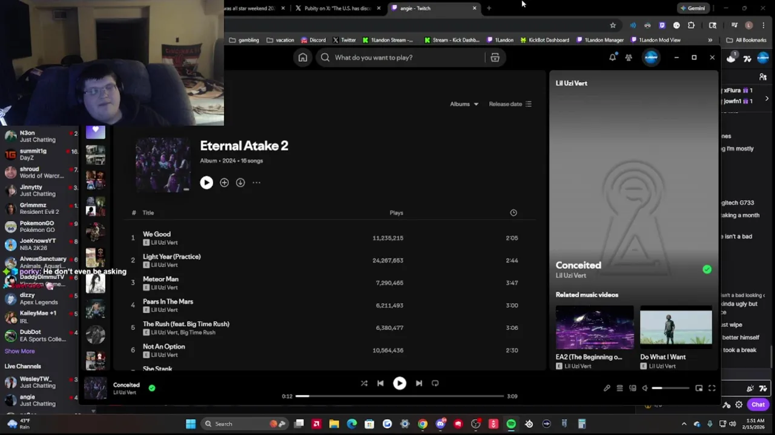Toggle liked checkmark beside Conceited in player bar
The width and height of the screenshot is (775, 435).
coord(152,388)
